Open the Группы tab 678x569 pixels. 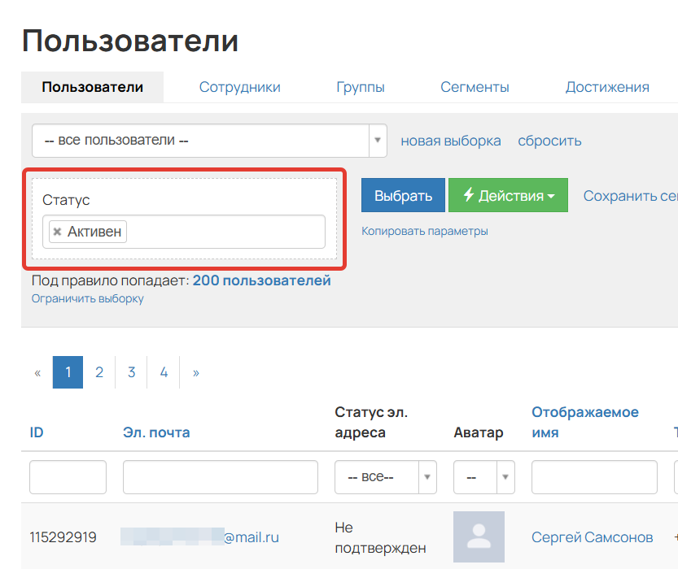coord(361,86)
